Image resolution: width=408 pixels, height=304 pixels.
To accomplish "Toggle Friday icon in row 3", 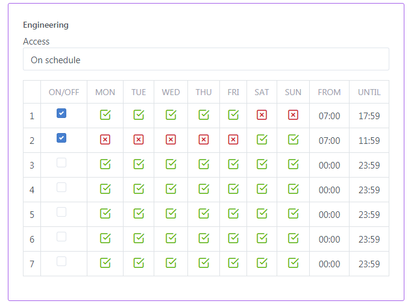I will click(x=233, y=164).
